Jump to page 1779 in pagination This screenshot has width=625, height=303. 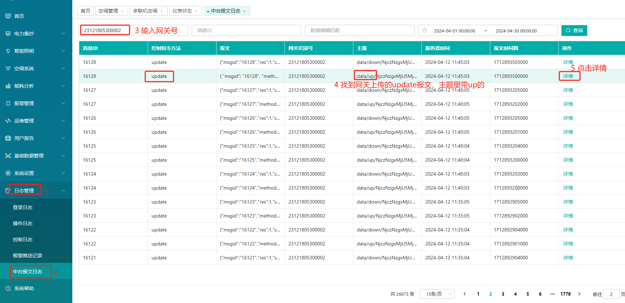565,294
